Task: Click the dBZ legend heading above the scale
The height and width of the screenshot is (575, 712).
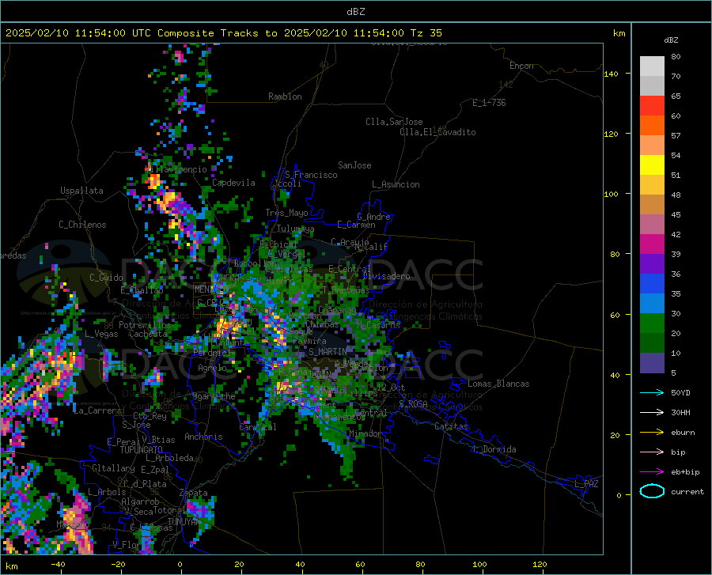Action: click(671, 40)
